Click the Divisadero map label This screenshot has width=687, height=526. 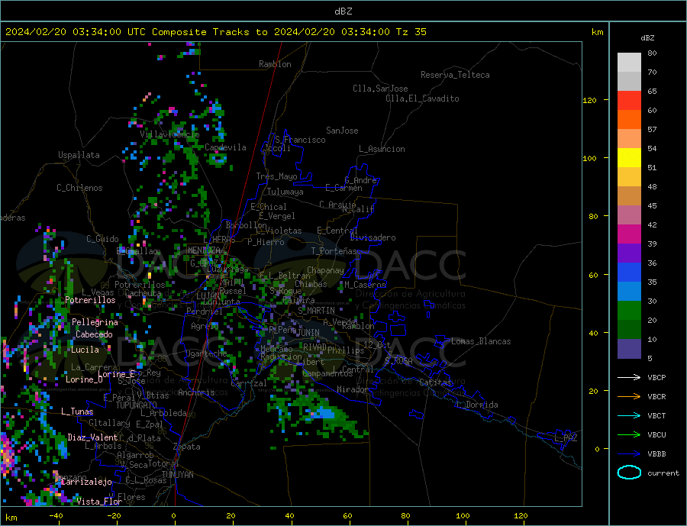coord(373,237)
